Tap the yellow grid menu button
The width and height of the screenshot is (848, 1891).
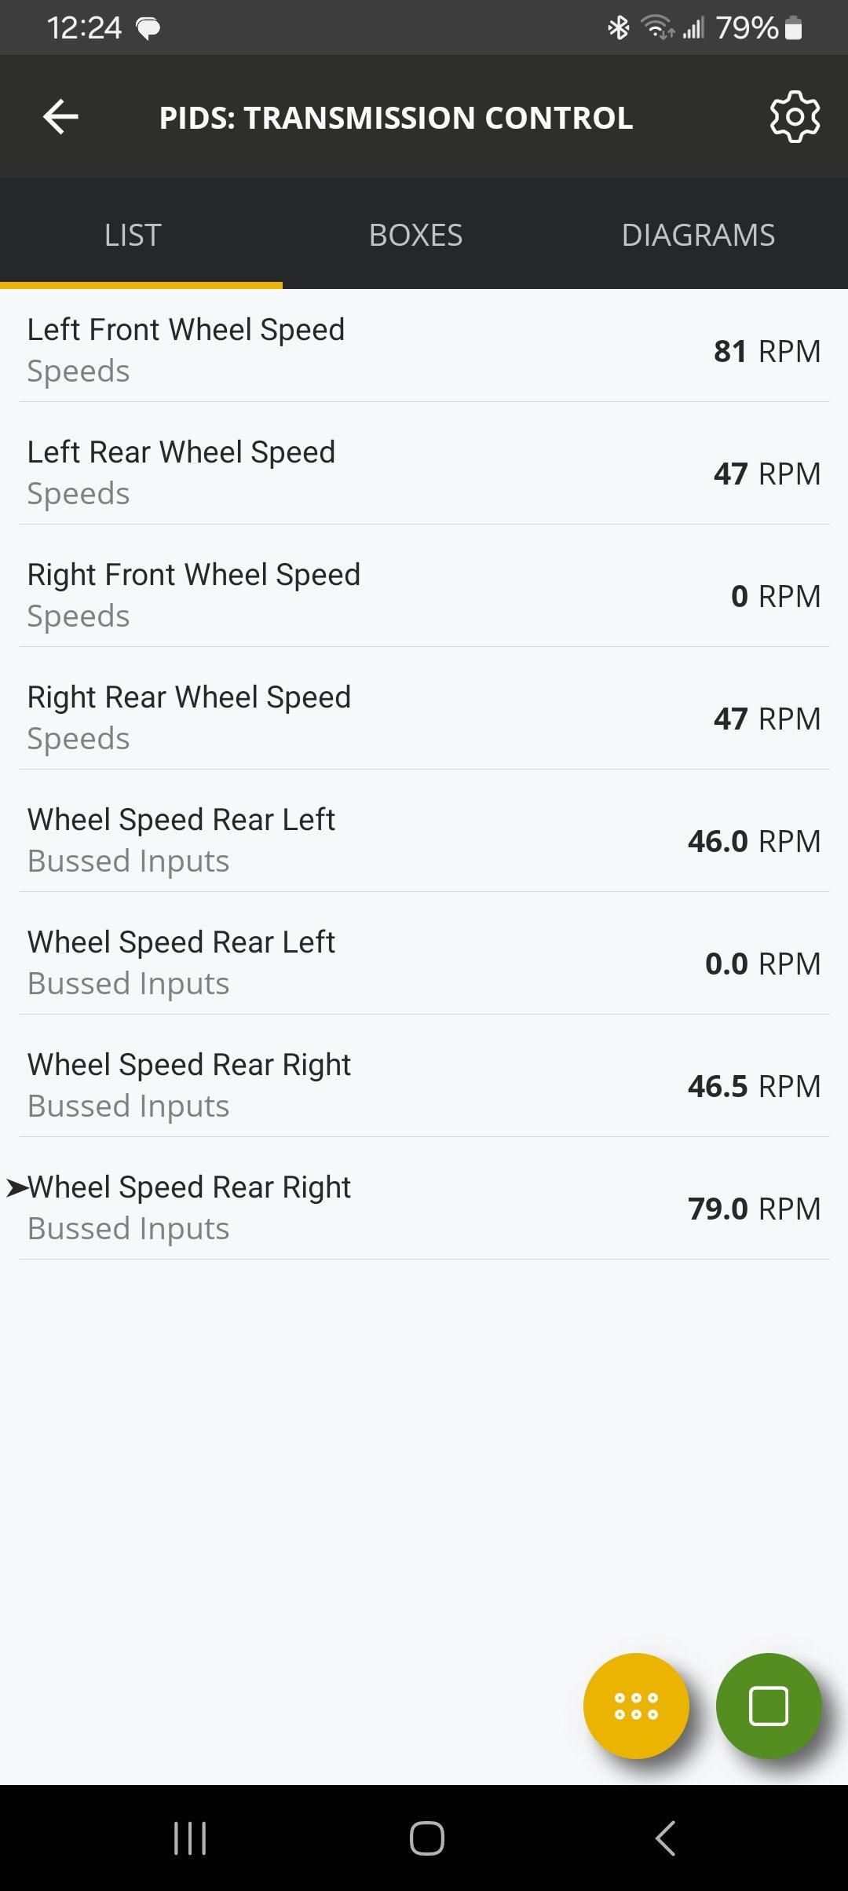pos(636,1706)
